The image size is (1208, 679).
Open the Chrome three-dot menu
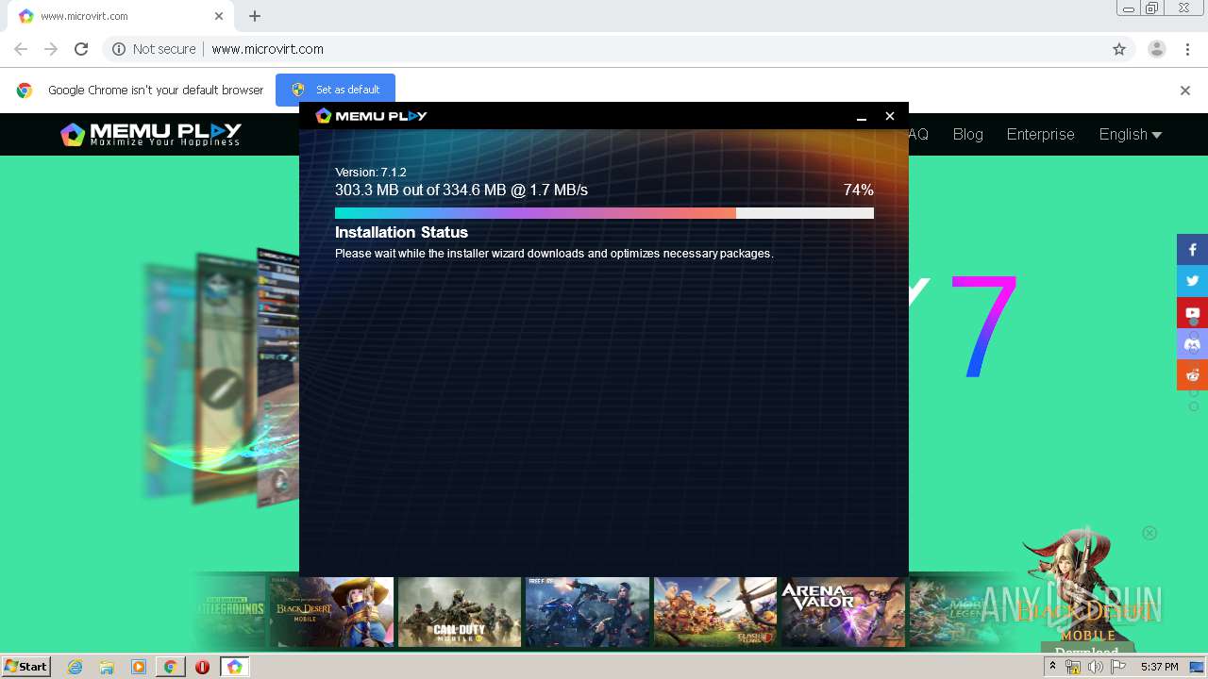coord(1189,49)
